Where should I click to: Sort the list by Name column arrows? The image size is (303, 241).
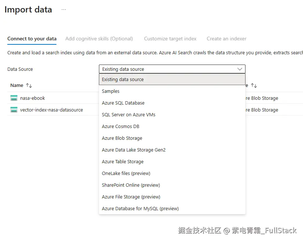29,85
